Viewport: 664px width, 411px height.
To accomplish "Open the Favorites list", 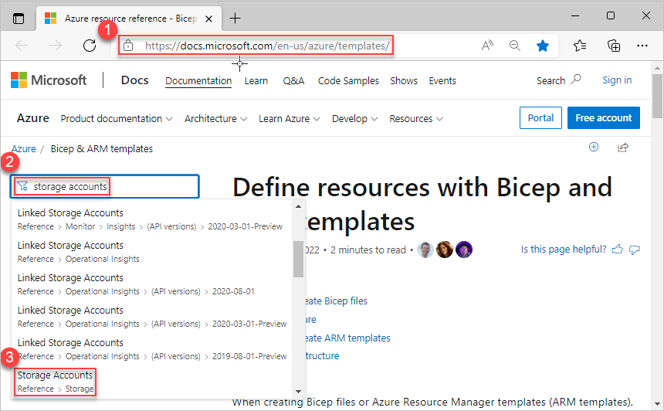I will point(580,46).
